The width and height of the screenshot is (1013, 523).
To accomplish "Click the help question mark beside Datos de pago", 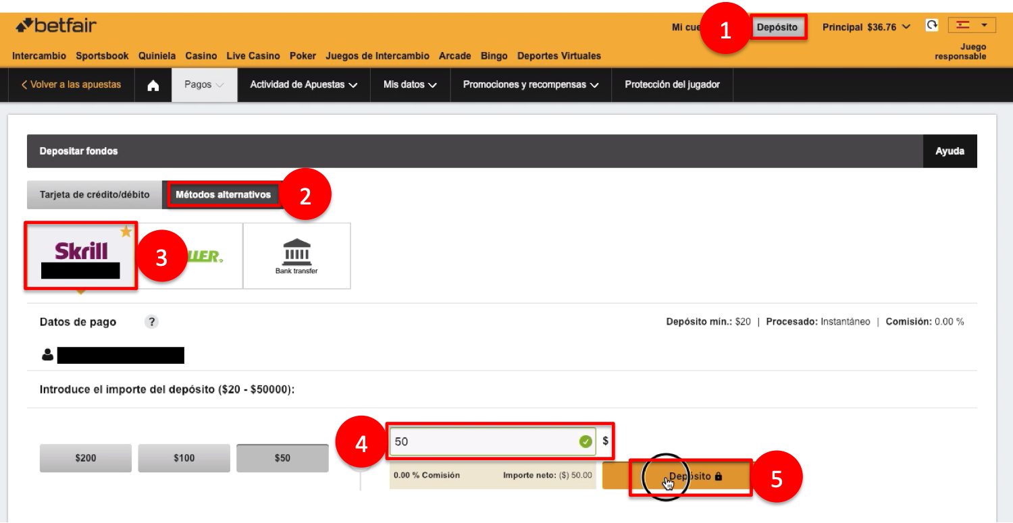I will tap(152, 322).
